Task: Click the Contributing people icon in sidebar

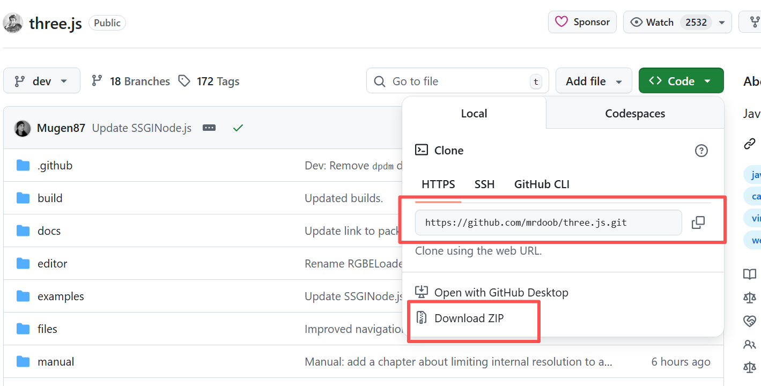Action: tap(750, 344)
